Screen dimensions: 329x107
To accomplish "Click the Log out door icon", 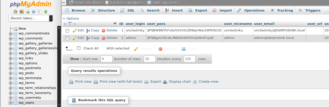I will point(21,12).
